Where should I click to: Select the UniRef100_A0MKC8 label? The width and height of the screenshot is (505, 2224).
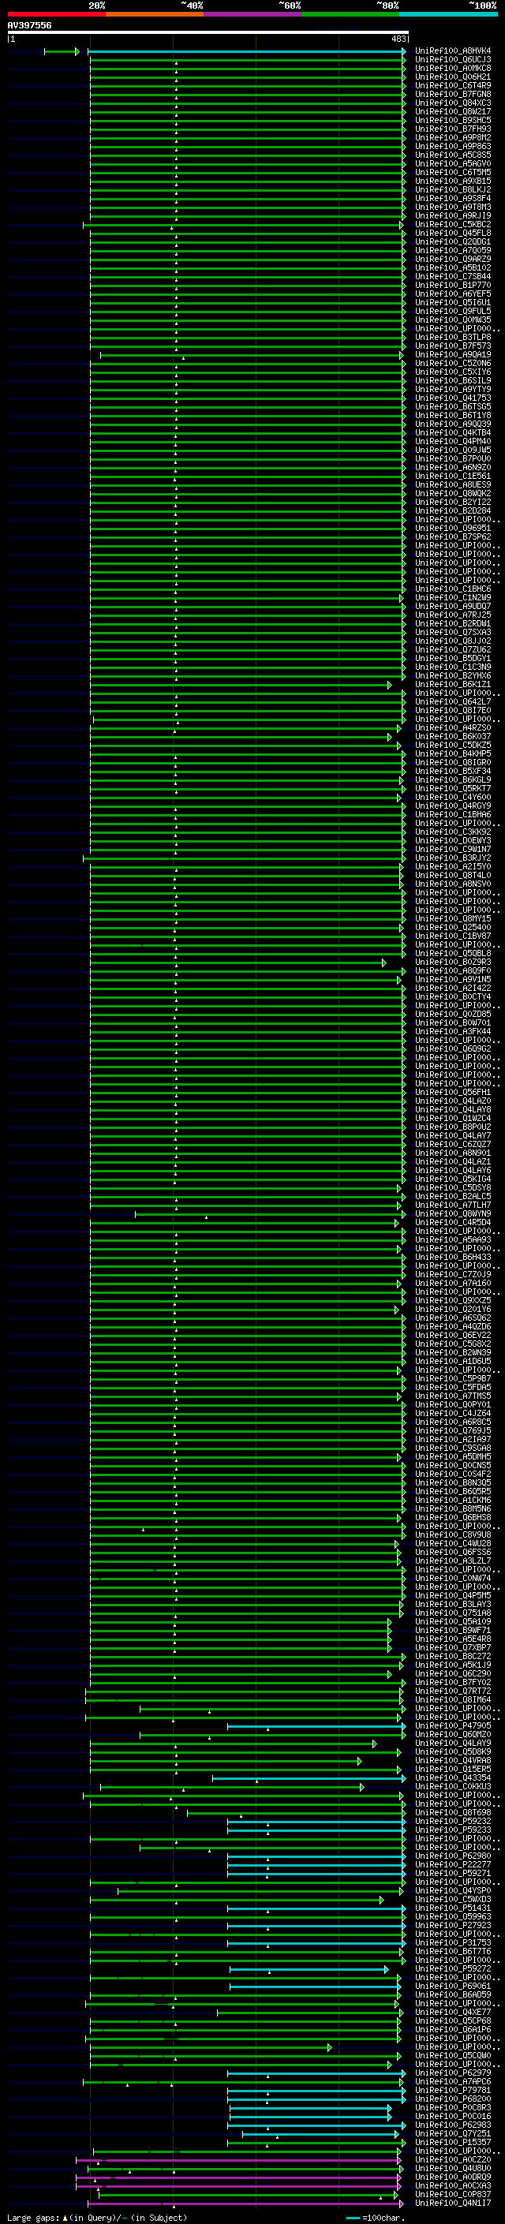click(x=452, y=68)
